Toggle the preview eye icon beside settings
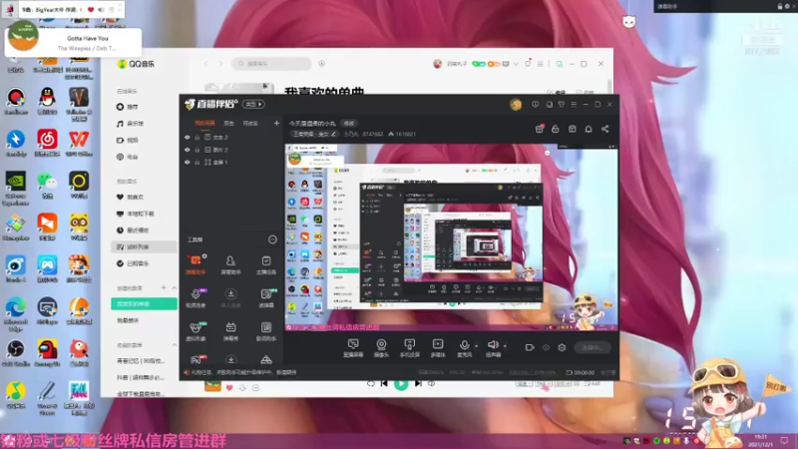Image resolution: width=798 pixels, height=449 pixels. (x=546, y=347)
